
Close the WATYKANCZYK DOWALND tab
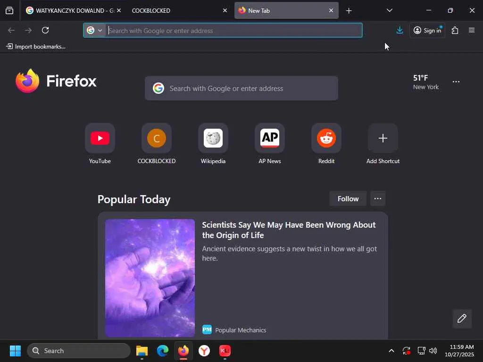pyautogui.click(x=119, y=10)
